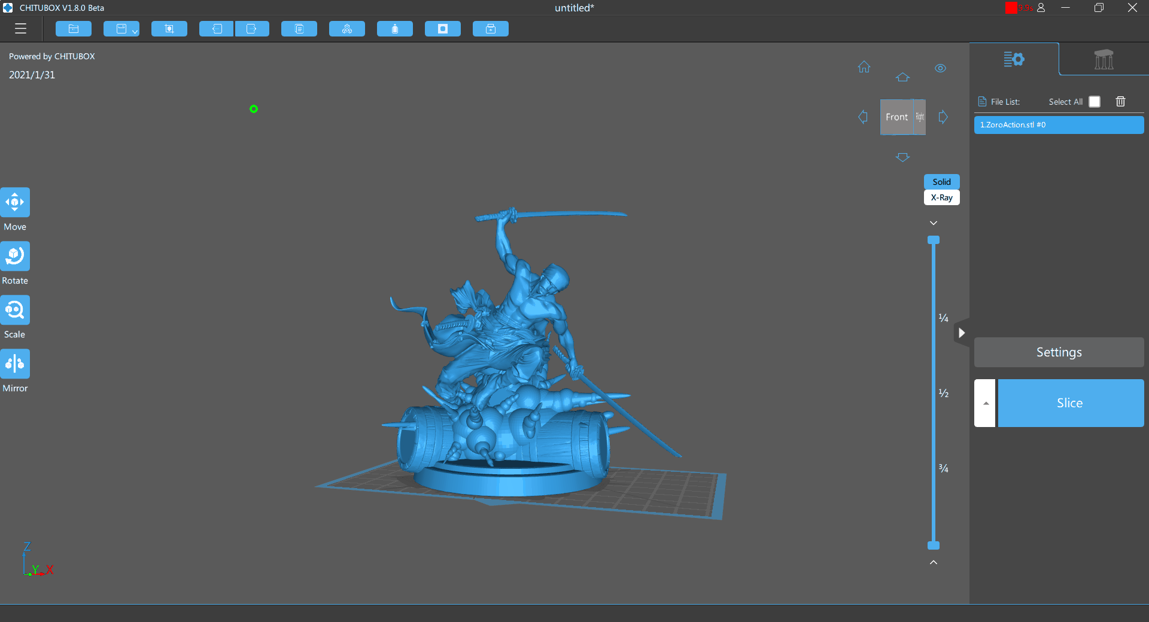The image size is (1149, 622).
Task: Expand the slice options arrow beside Slice
Action: (985, 403)
